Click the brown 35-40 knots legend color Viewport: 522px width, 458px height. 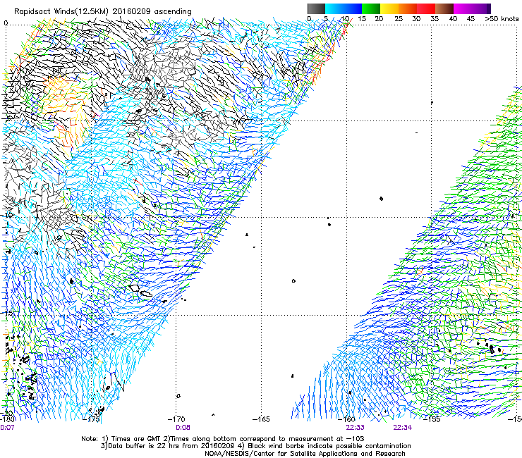coord(444,8)
